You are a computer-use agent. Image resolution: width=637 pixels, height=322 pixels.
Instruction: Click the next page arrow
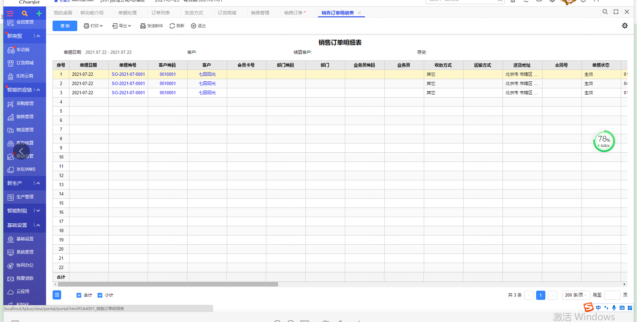pos(552,295)
